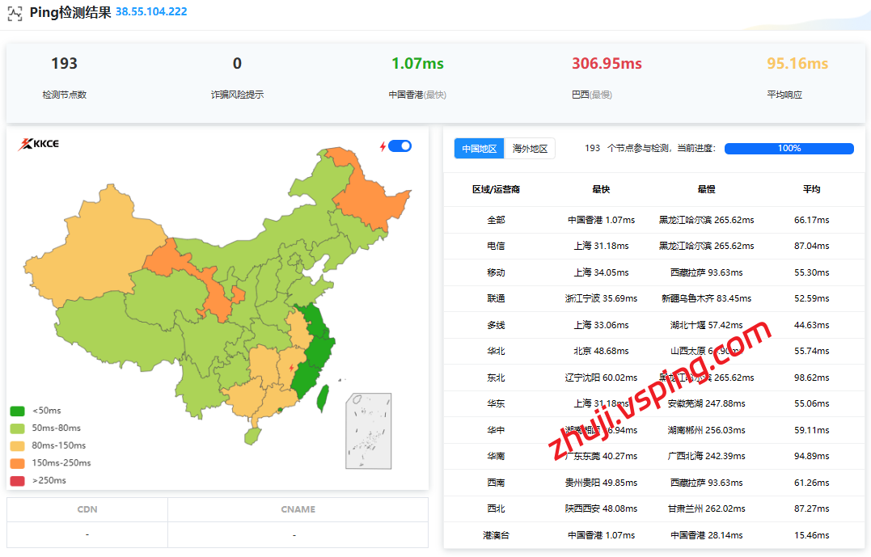Click the red >250ms legend swatch
The height and width of the screenshot is (557, 871).
coord(17,481)
